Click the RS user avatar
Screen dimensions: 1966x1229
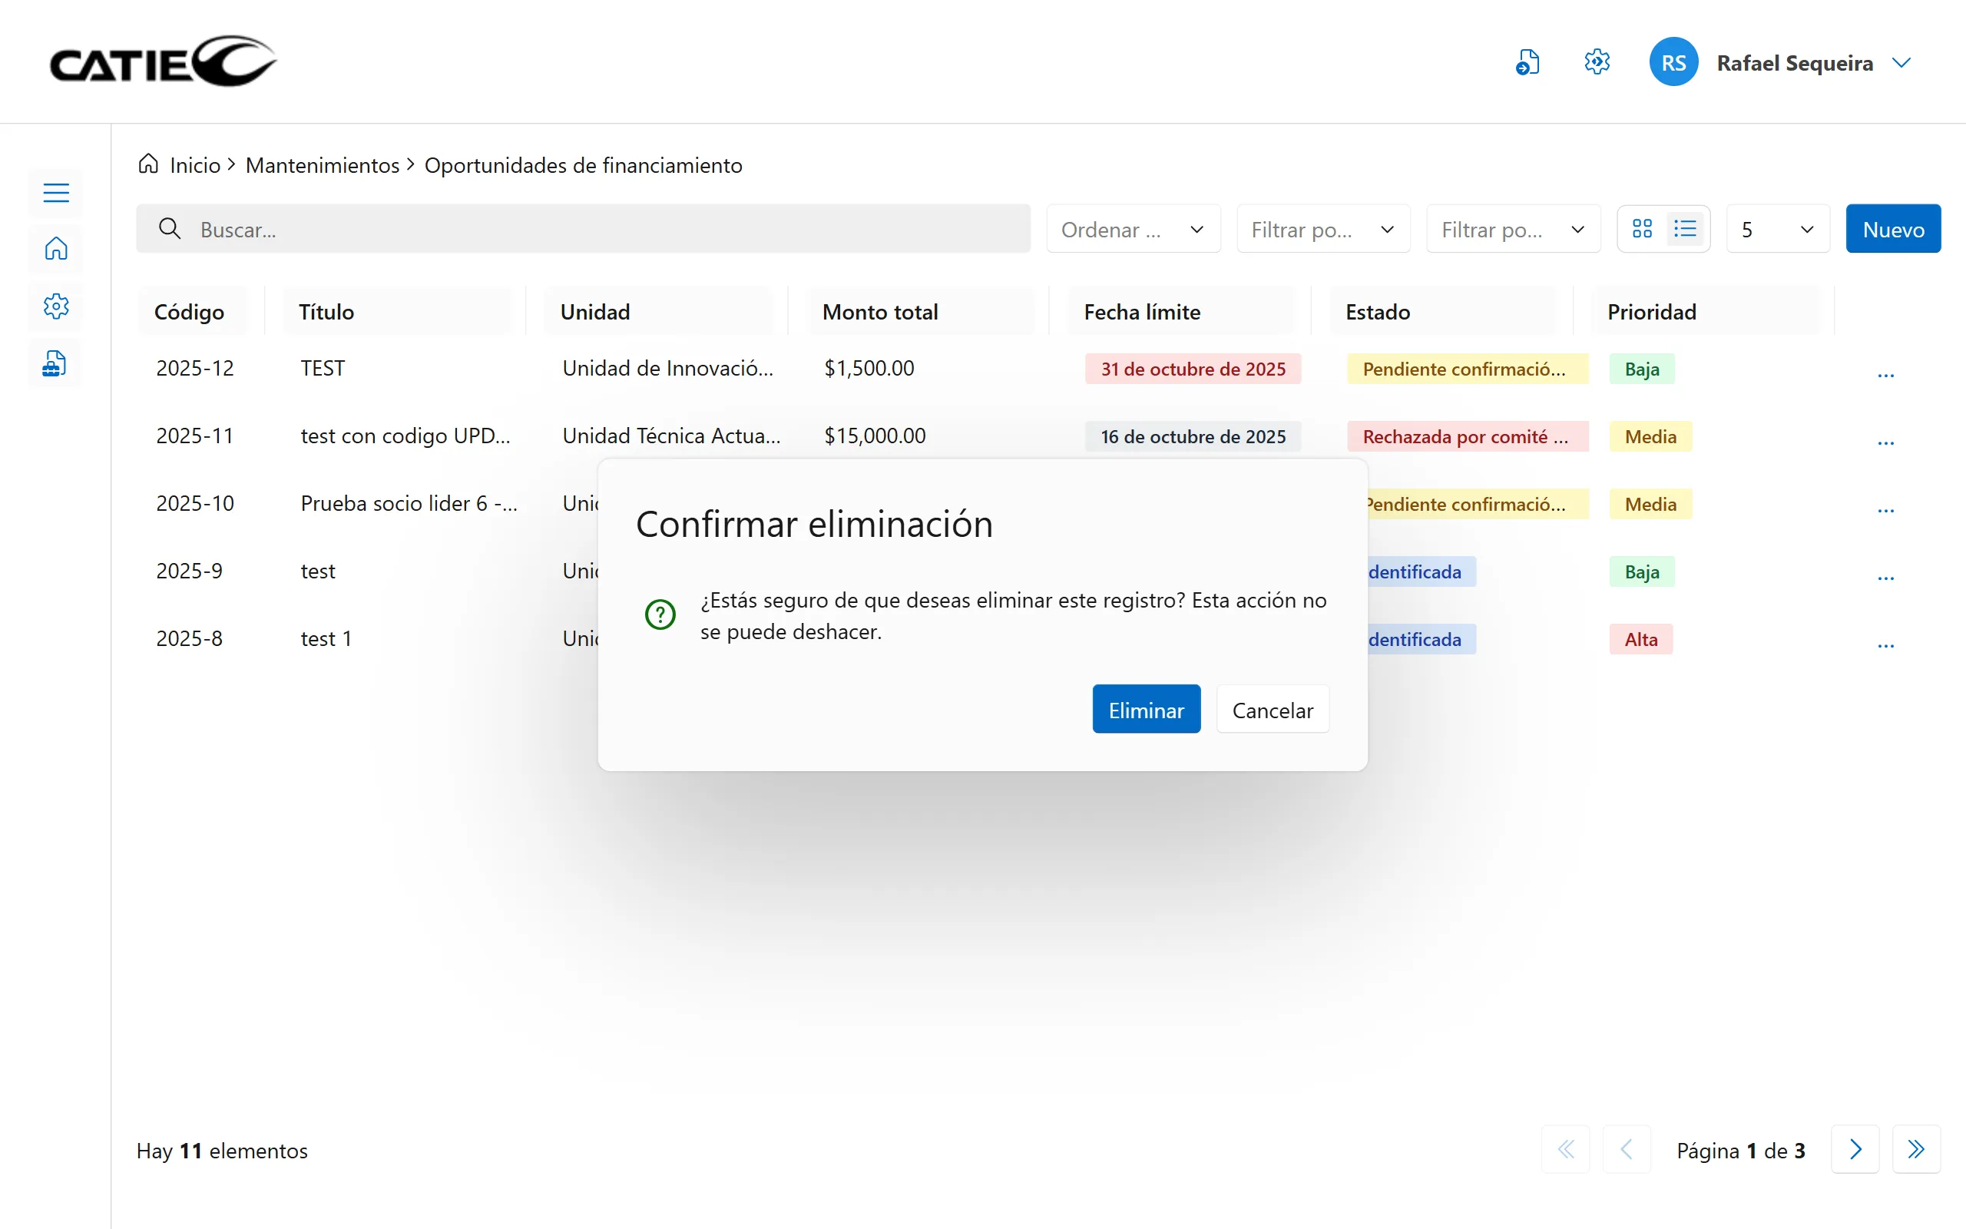[1673, 62]
